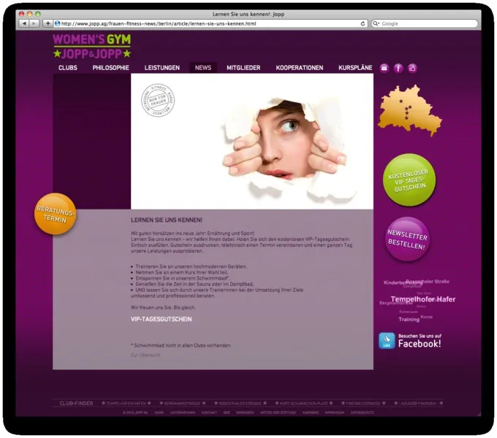Click the envelope mail icon
Image resolution: width=497 pixels, height=438 pixels.
coord(384,68)
